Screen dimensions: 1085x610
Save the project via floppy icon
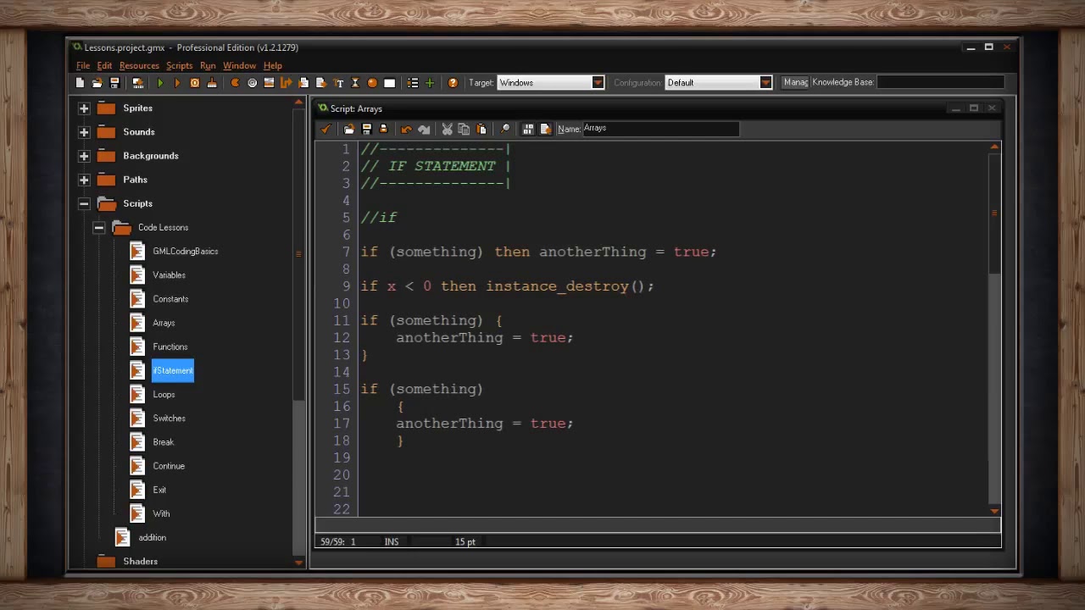114,82
